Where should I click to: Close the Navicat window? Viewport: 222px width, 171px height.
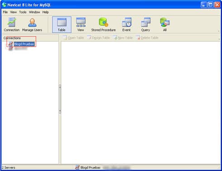pos(217,5)
